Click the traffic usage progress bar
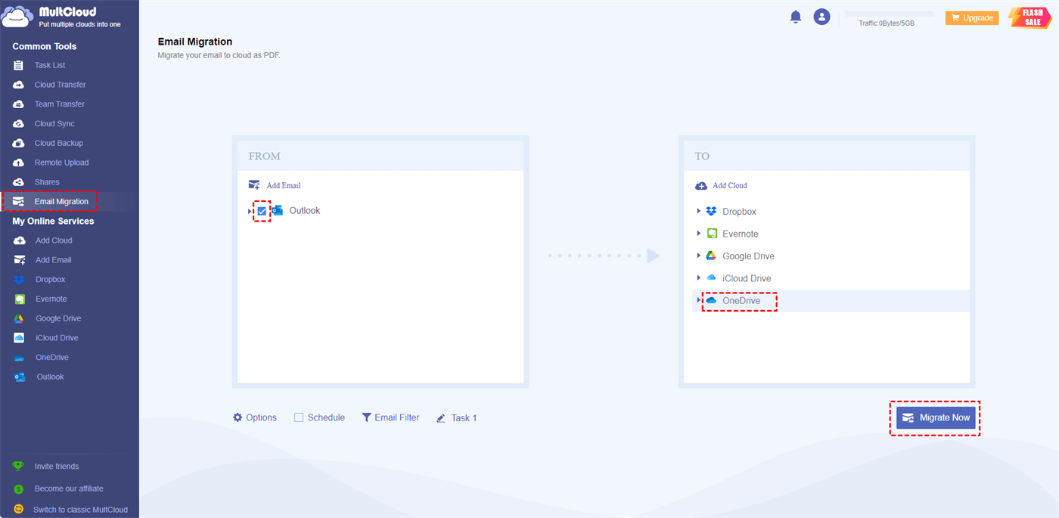This screenshot has width=1059, height=518. pos(889,14)
